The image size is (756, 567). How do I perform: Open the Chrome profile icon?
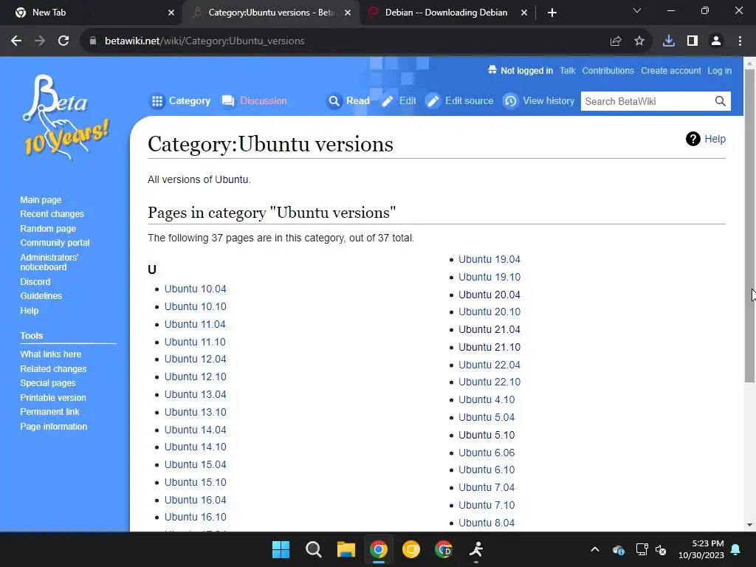tap(716, 41)
